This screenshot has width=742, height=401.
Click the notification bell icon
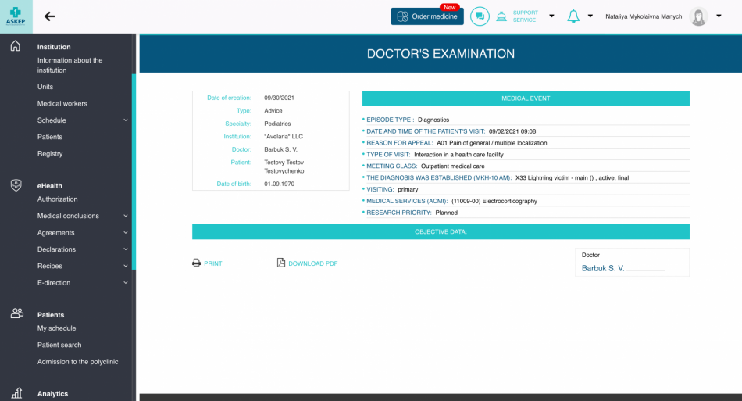(573, 16)
